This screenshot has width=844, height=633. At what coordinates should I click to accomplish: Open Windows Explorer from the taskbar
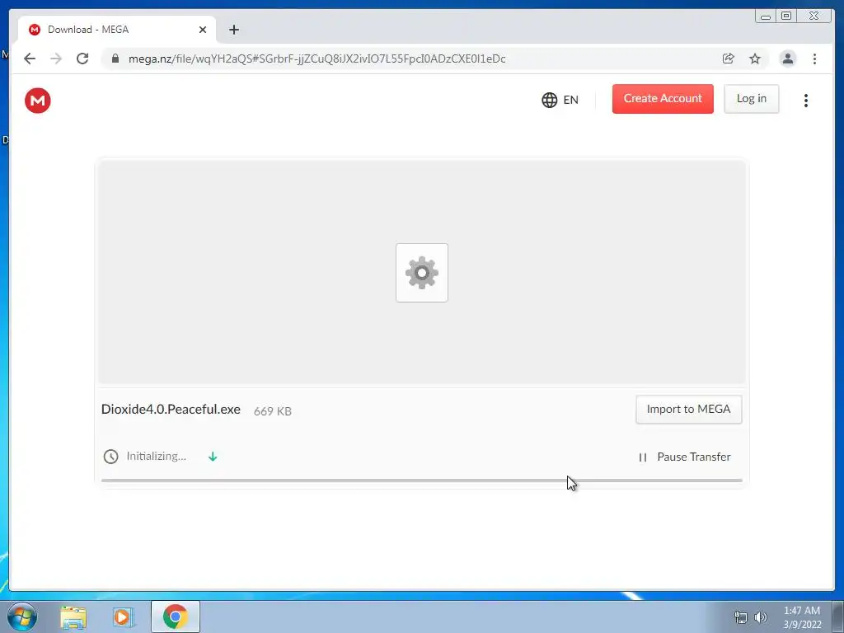pos(73,617)
